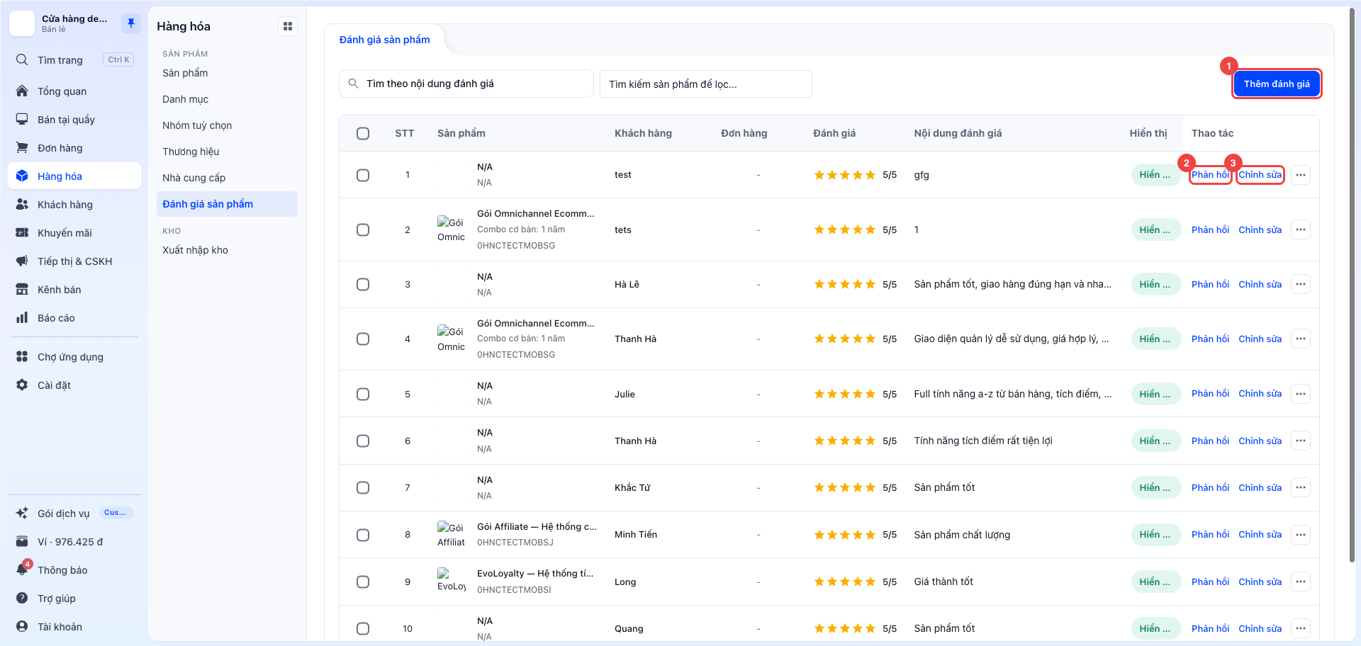Open product filter dropdown 'Tìm kiếm sản phẩm để lọc'
The height and width of the screenshot is (646, 1361).
click(706, 84)
